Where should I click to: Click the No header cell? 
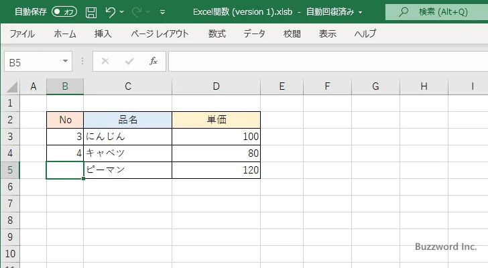(x=65, y=120)
